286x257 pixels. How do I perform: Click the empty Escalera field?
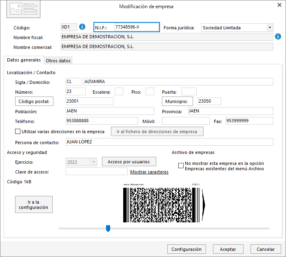[119, 91]
